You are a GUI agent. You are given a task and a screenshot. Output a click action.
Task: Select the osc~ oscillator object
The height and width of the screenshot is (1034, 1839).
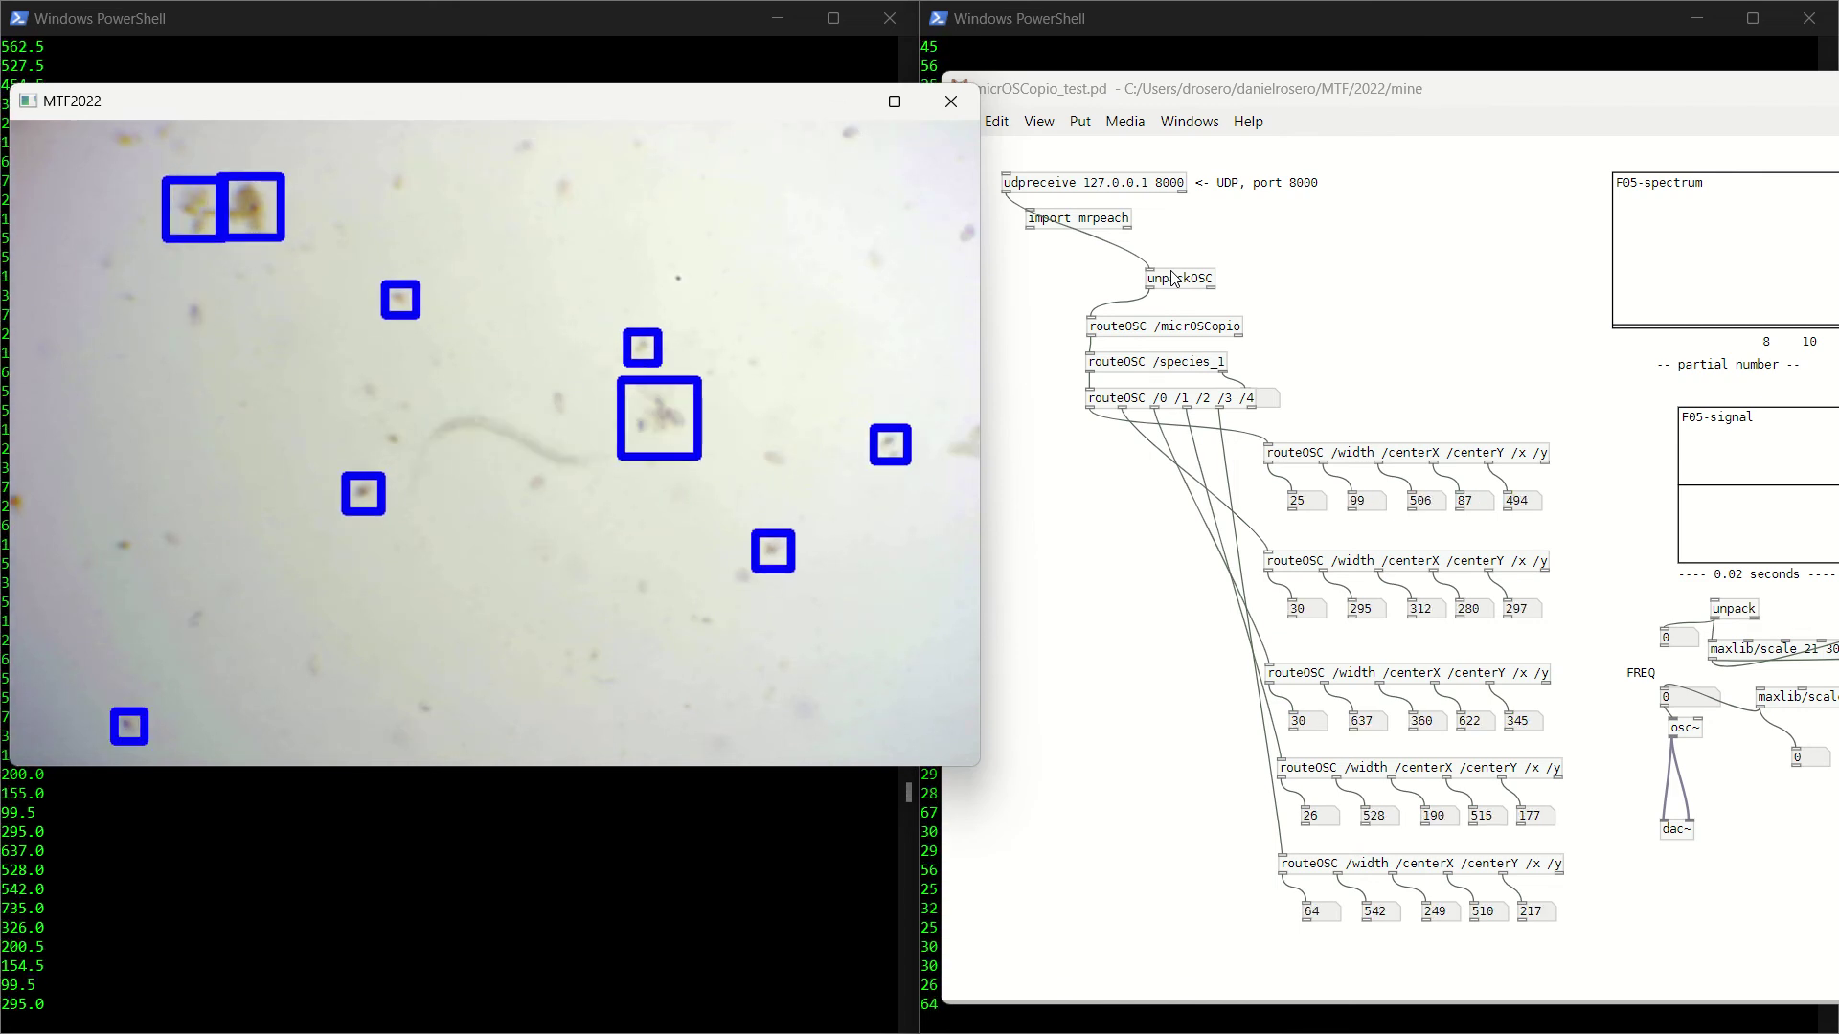1685,728
